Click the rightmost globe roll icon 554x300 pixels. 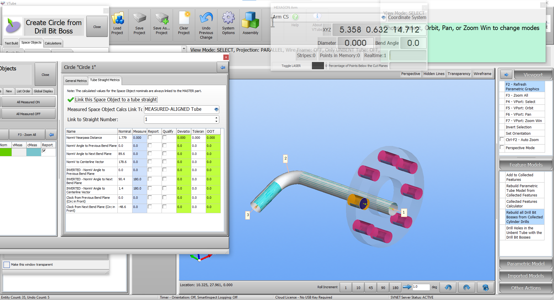(485, 287)
